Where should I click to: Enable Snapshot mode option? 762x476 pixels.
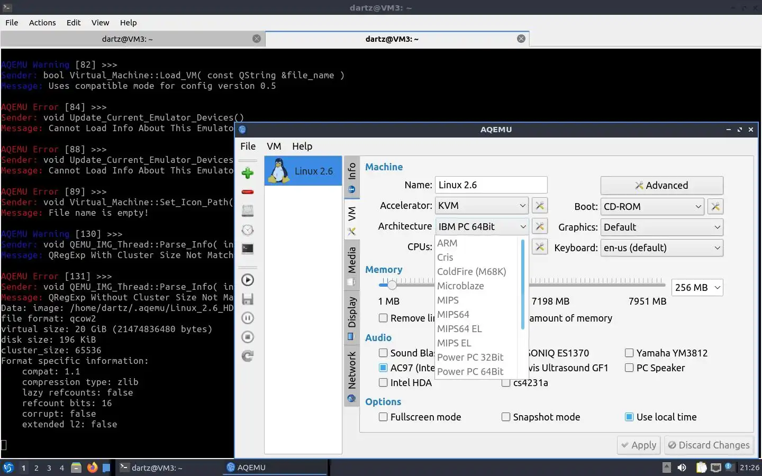point(506,417)
